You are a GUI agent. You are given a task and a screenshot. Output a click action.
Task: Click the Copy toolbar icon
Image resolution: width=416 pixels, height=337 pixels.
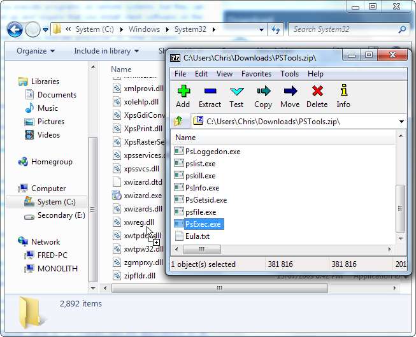pos(263,96)
